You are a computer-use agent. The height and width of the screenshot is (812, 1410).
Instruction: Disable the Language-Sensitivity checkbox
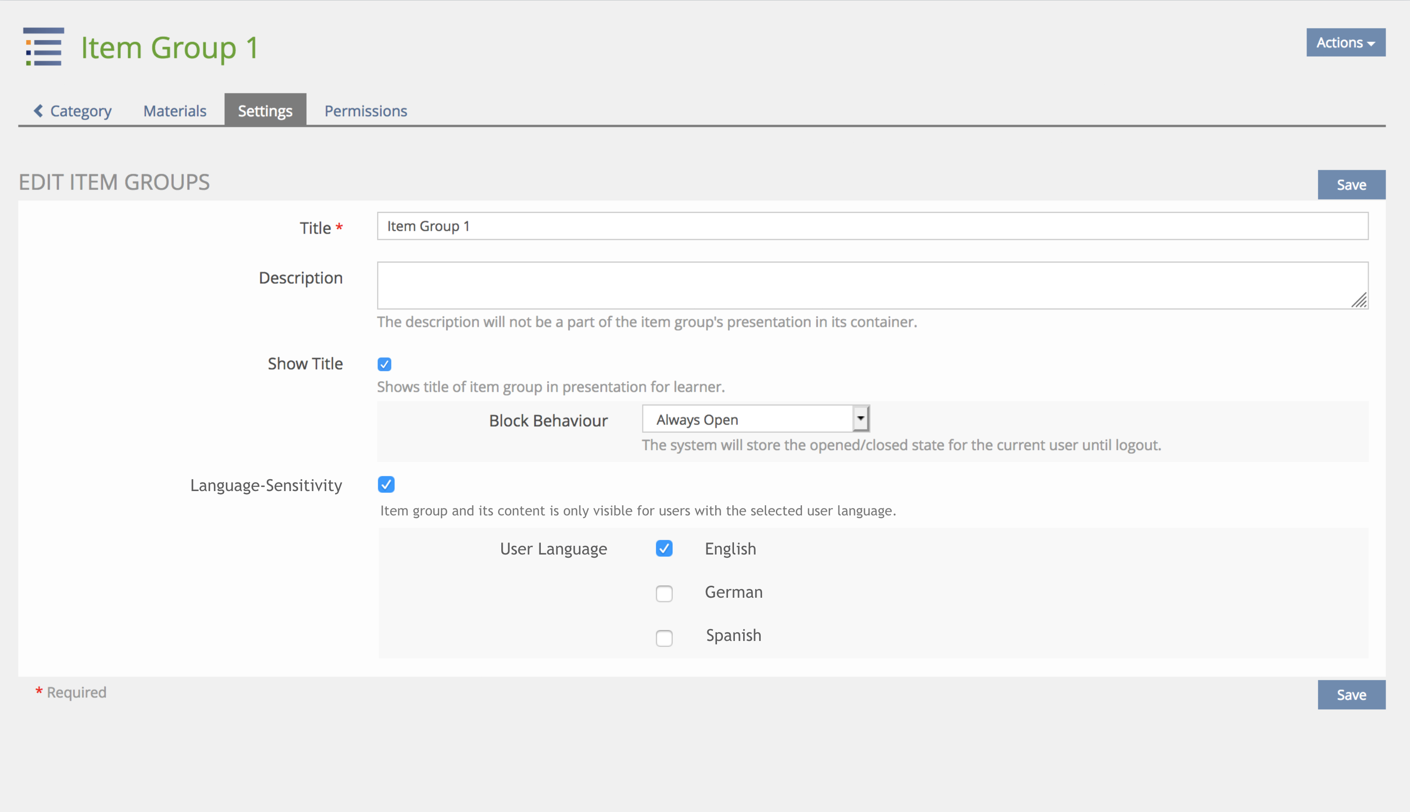pyautogui.click(x=386, y=484)
